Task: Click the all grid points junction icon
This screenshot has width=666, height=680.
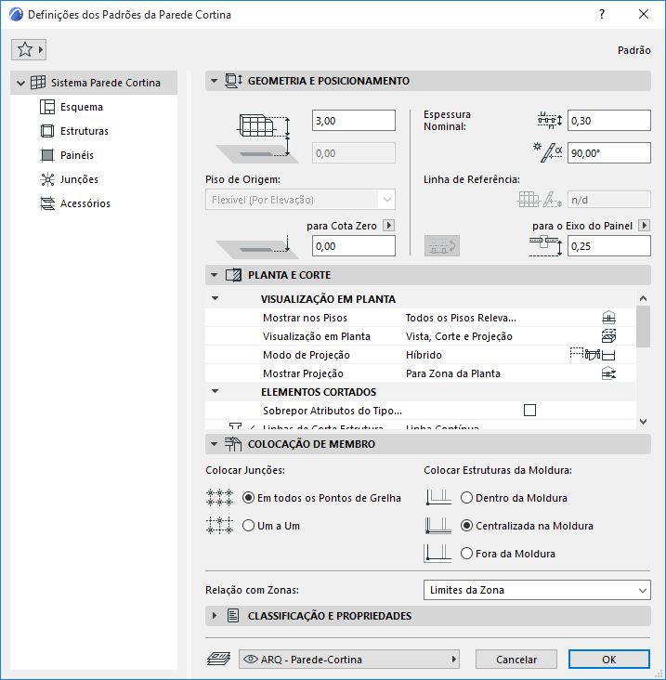Action: click(219, 498)
